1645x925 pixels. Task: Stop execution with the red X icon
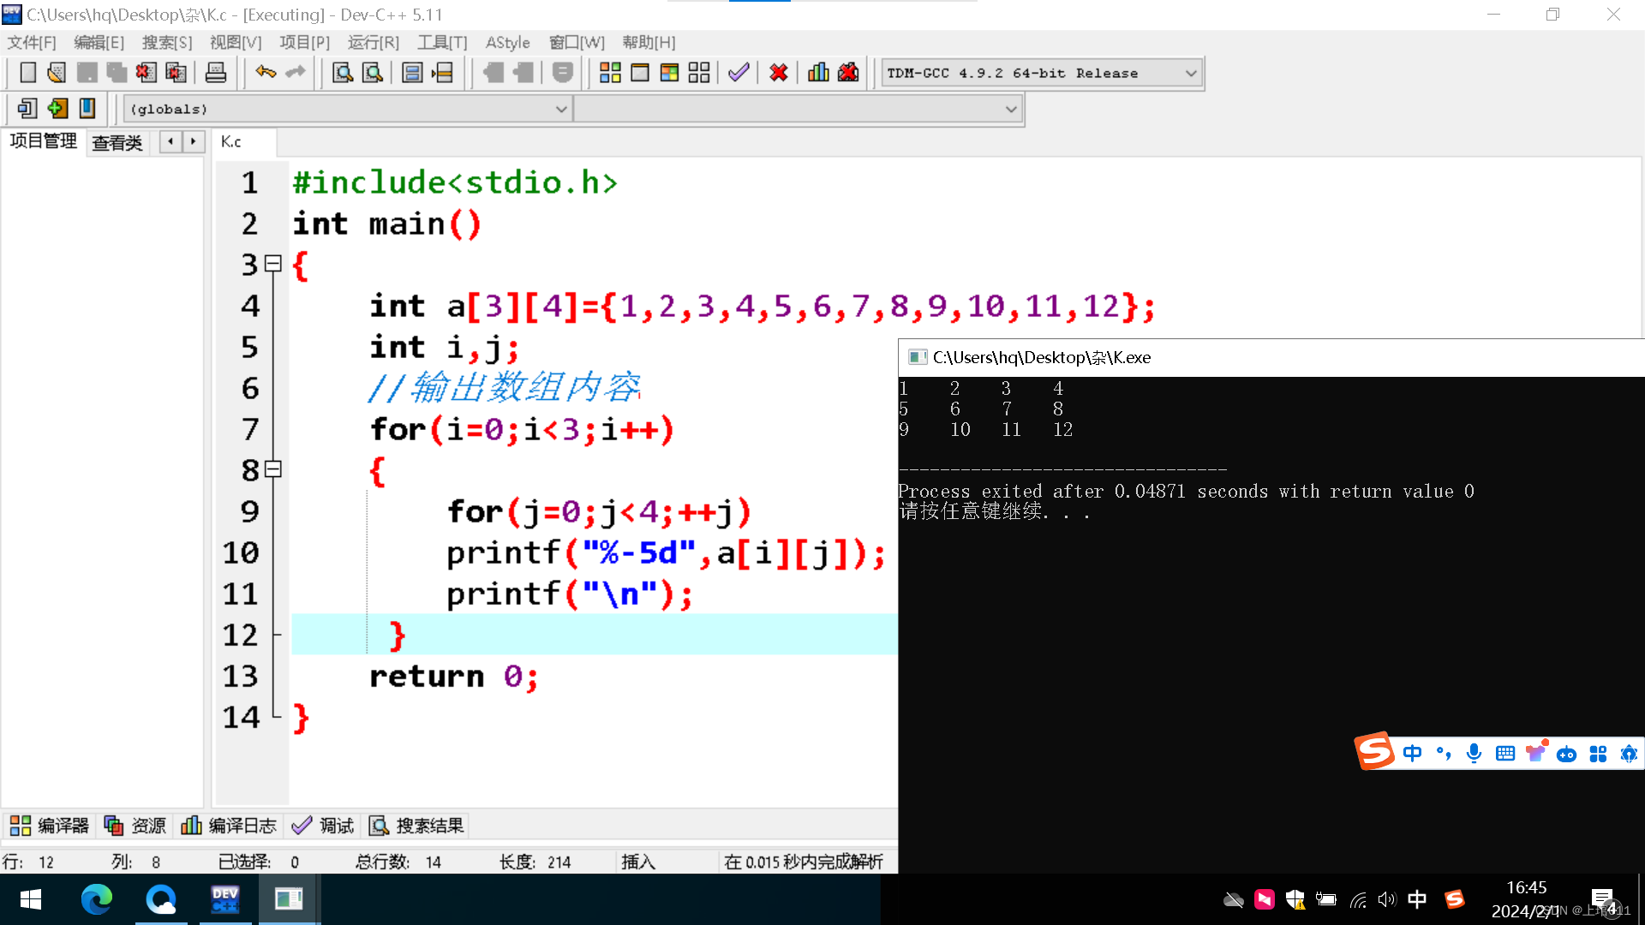click(778, 73)
